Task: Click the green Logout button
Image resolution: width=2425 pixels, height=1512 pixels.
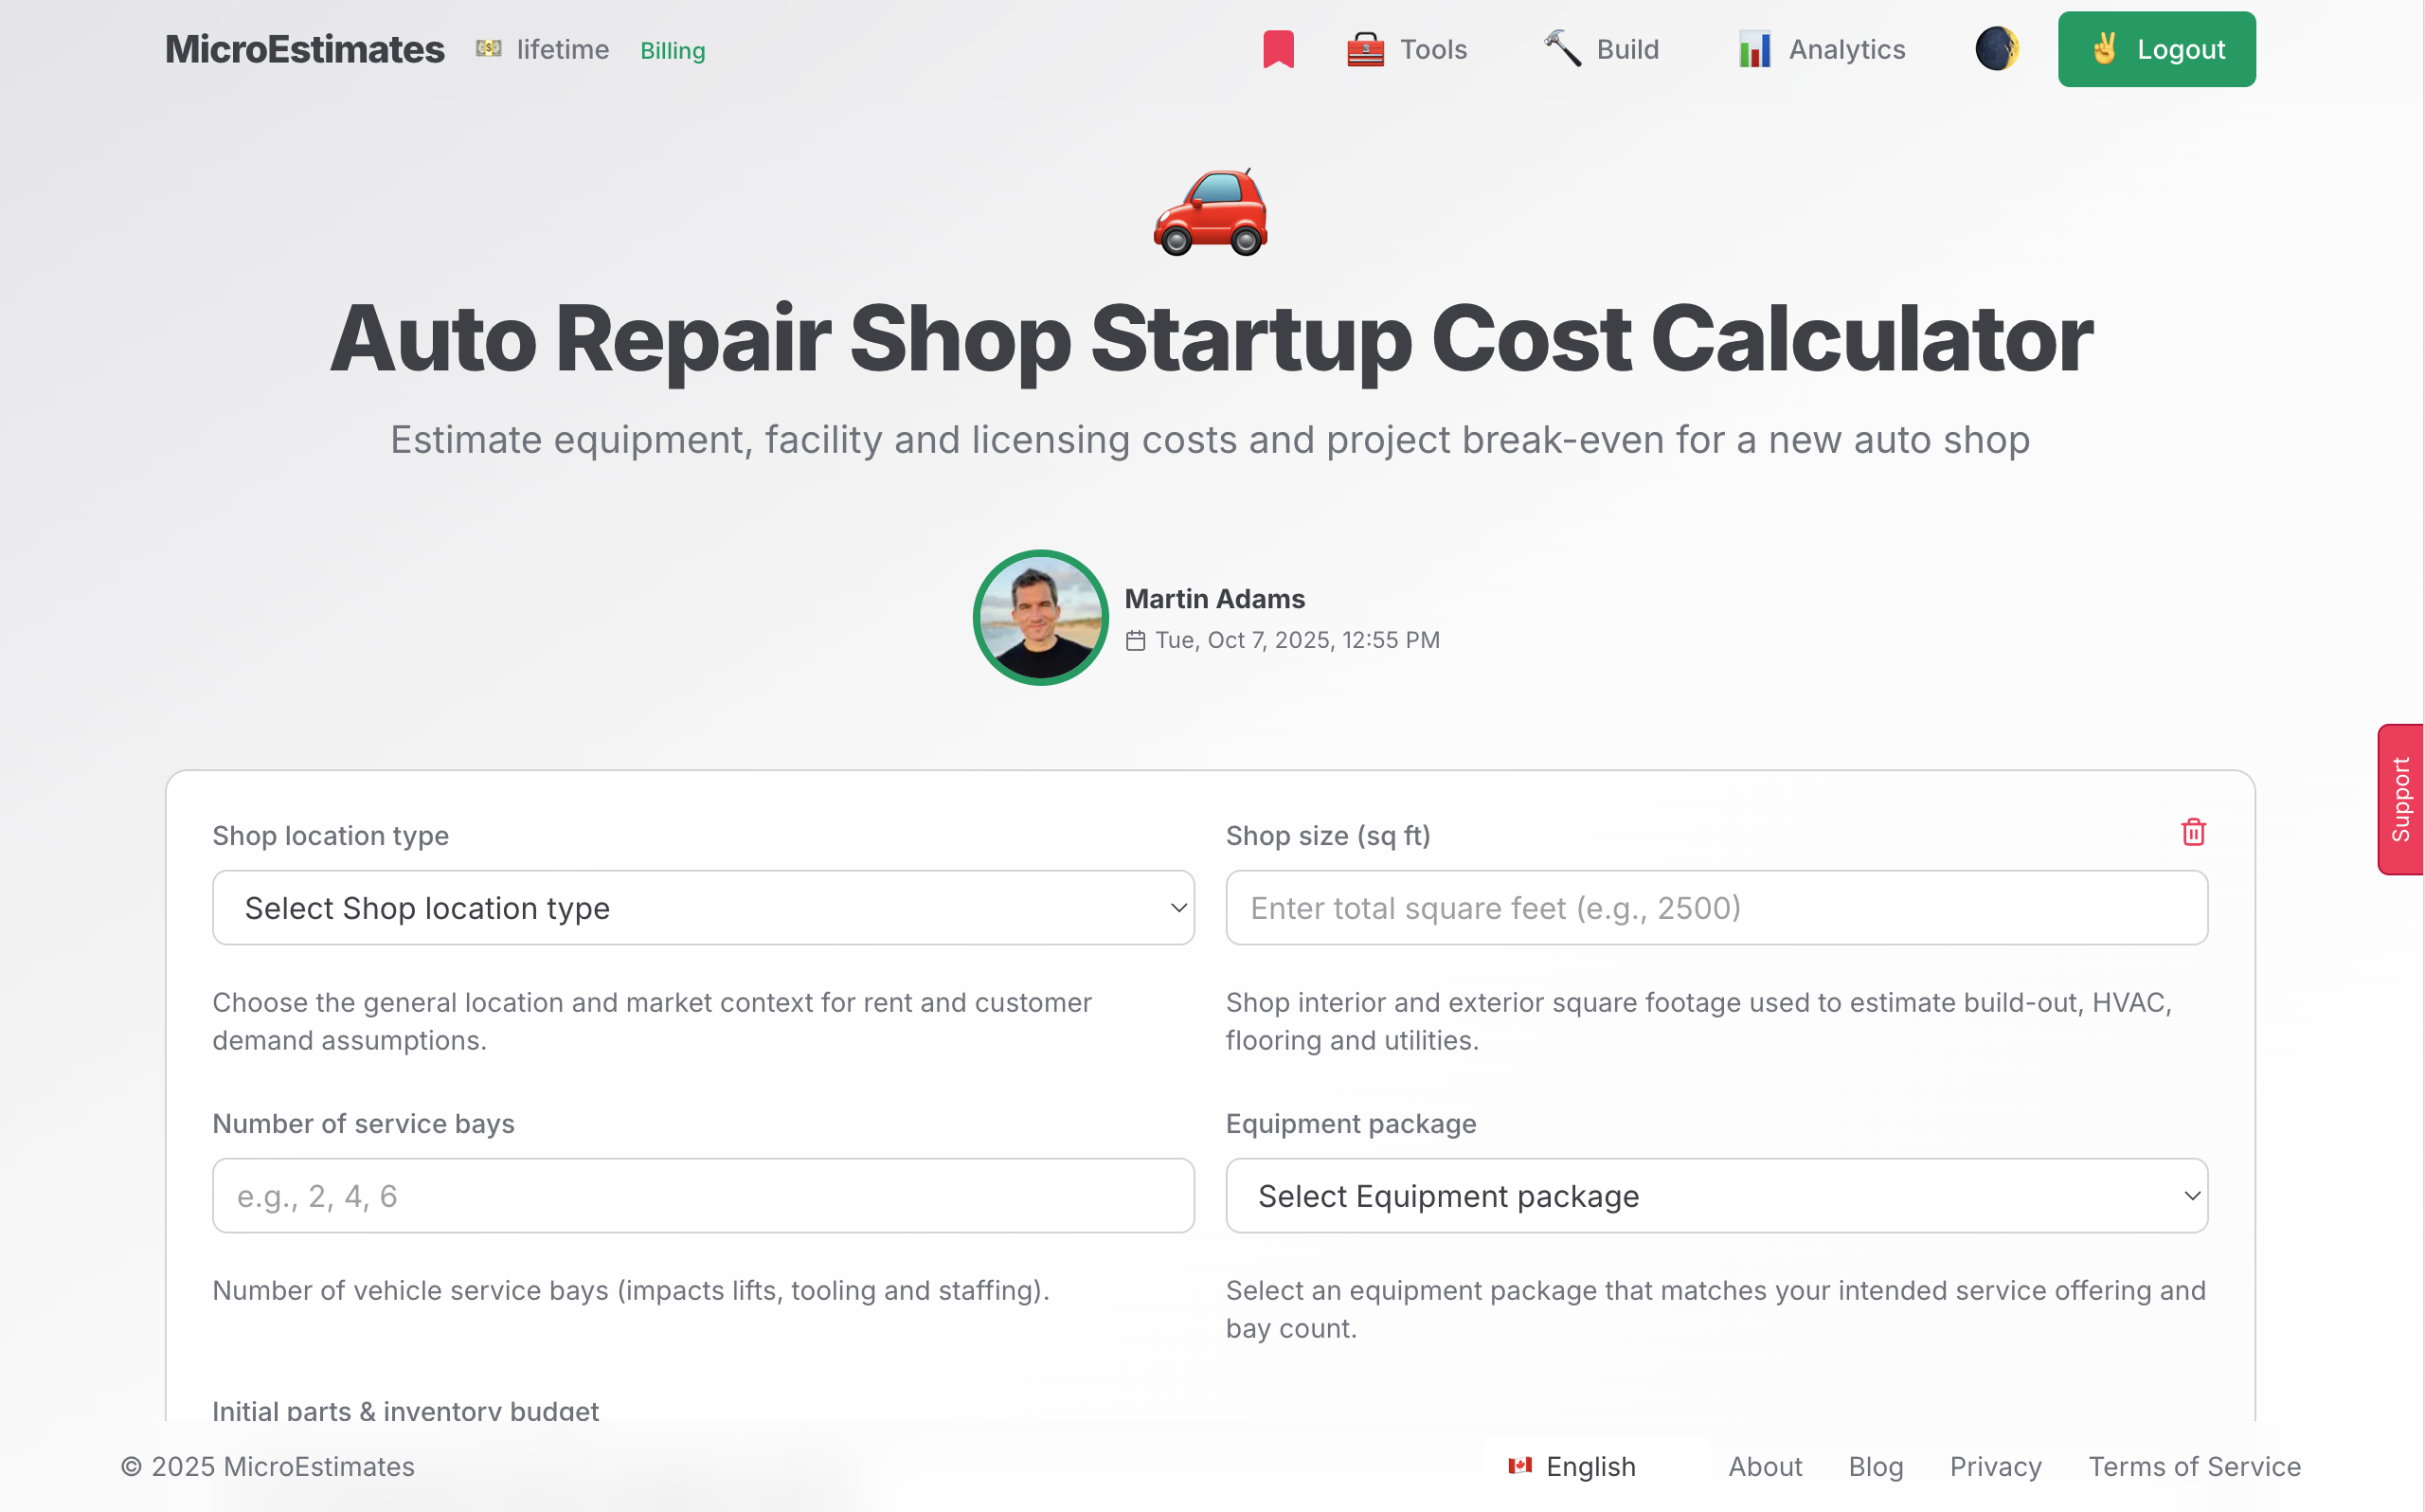Action: (x=2156, y=49)
